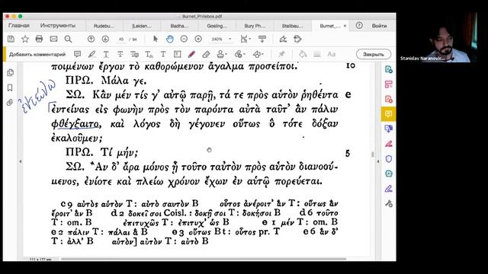This screenshot has height=274, width=488.
Task: Click the page number field
Action: pyautogui.click(x=121, y=39)
